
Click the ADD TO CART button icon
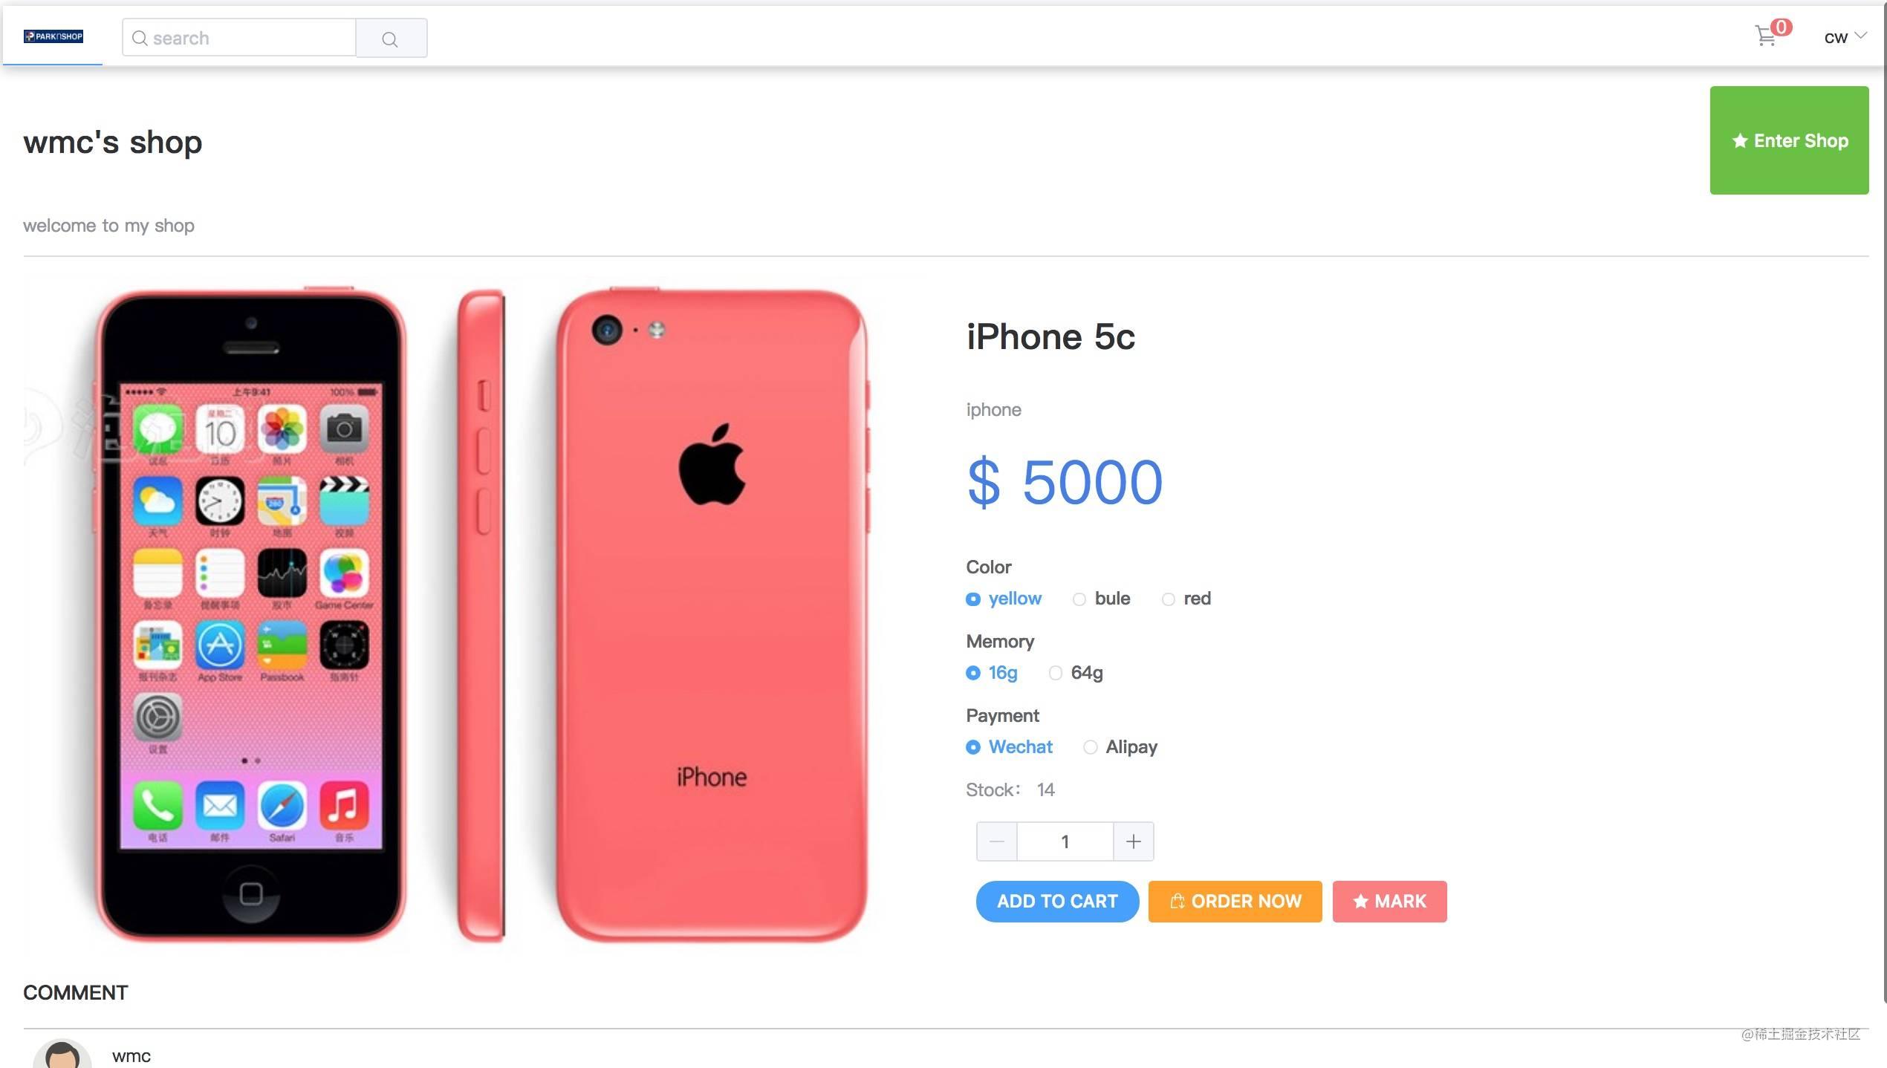pyautogui.click(x=1058, y=901)
